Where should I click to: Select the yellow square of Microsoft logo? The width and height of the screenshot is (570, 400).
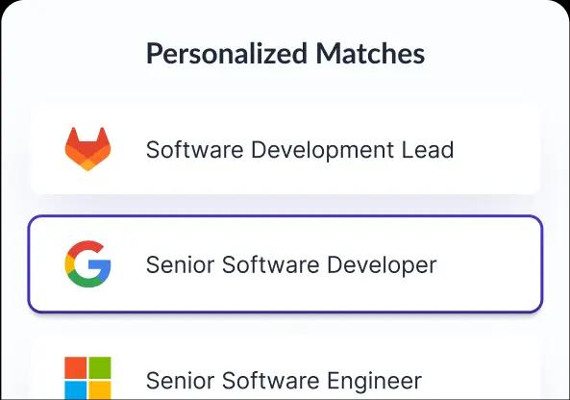(x=100, y=390)
